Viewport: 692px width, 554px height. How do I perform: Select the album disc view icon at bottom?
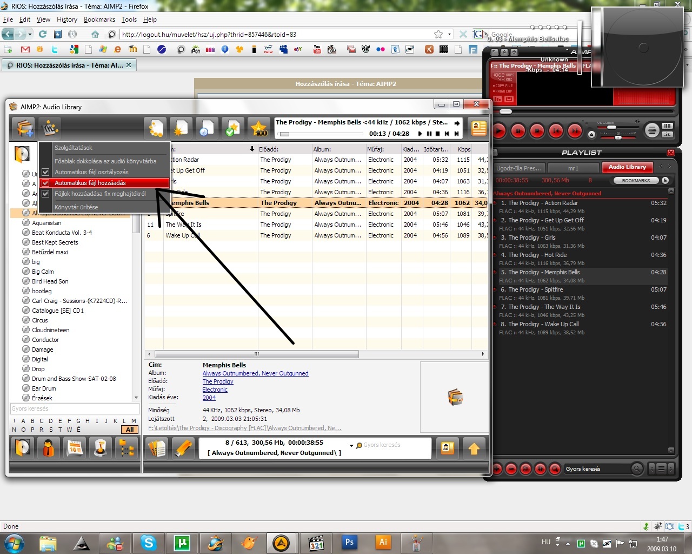[x=23, y=448]
